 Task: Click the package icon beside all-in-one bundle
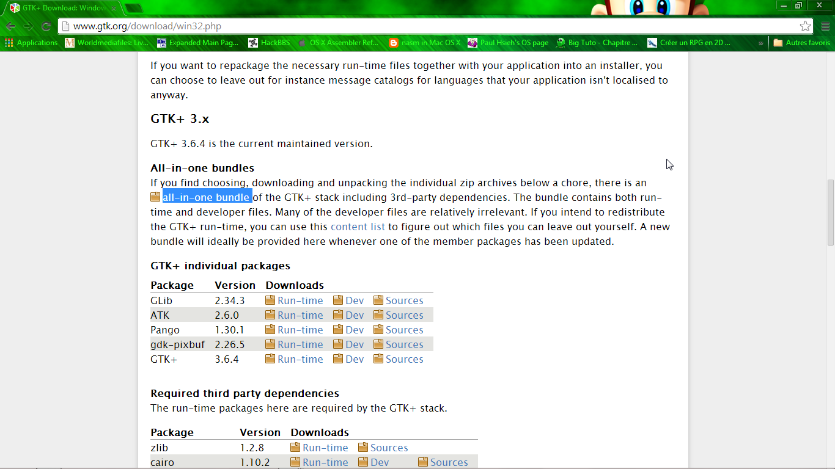[x=155, y=197]
